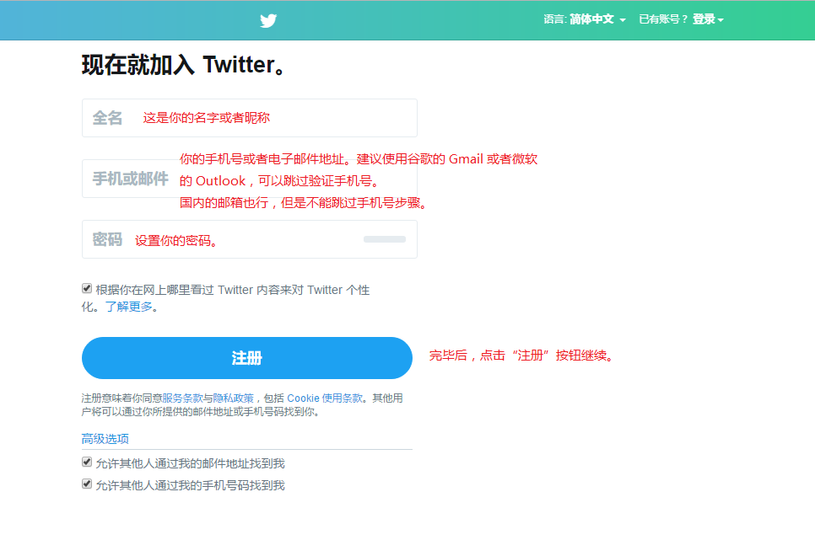Click the password strength meter bar

click(x=385, y=239)
